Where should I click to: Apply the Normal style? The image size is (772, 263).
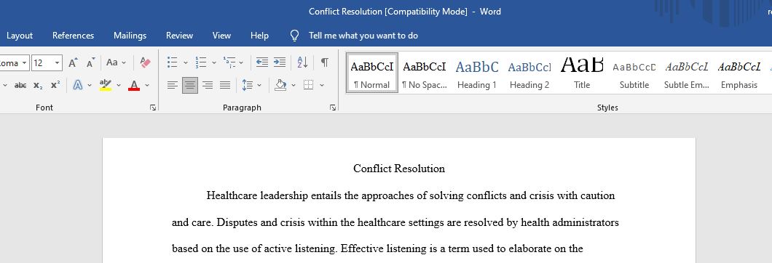pos(372,73)
